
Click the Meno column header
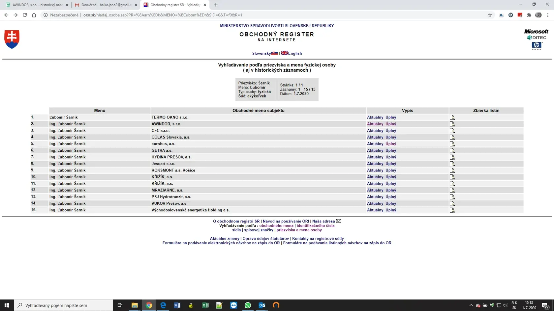pos(100,111)
